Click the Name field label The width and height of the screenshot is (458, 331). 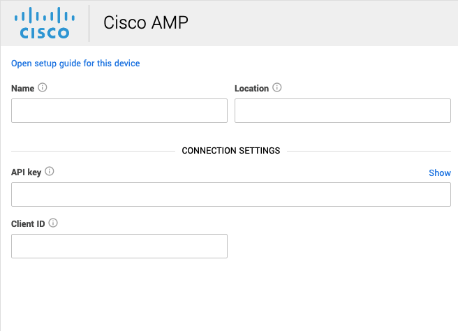[x=23, y=89]
